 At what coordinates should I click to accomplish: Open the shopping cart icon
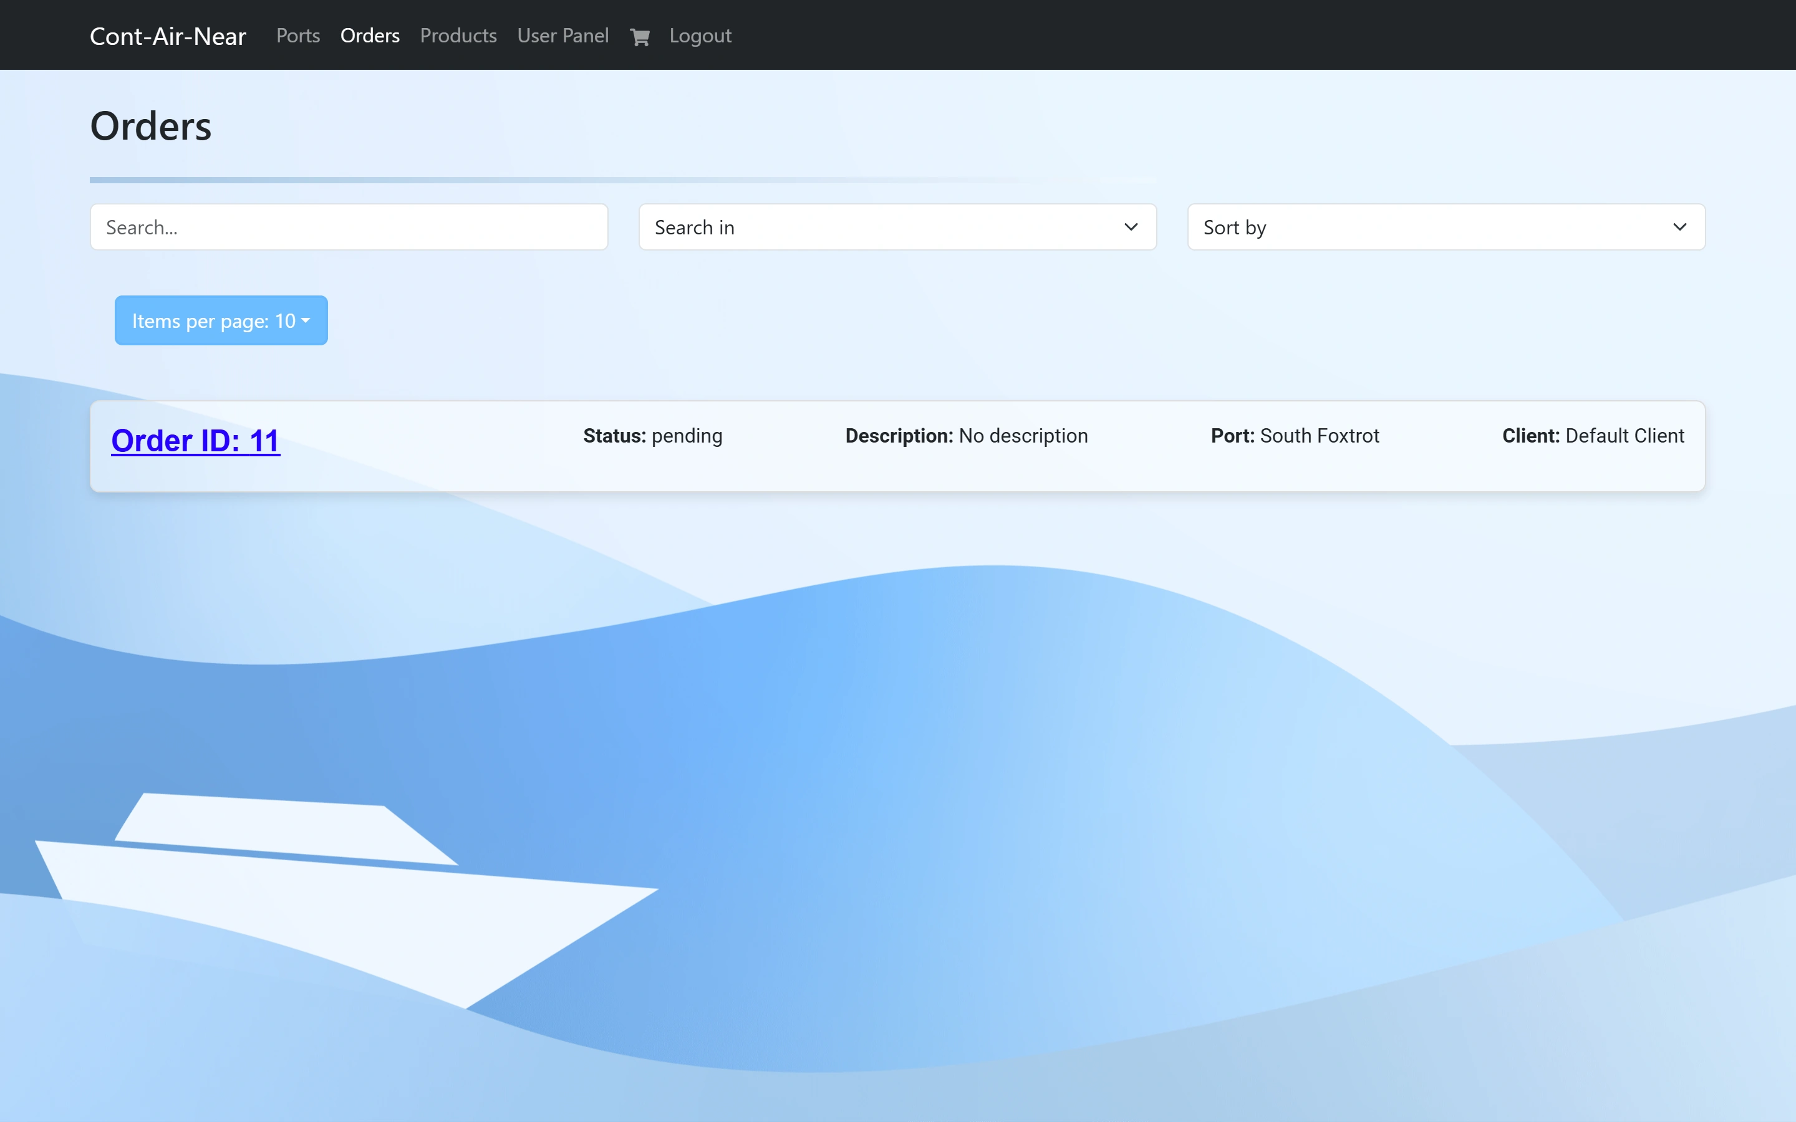click(x=640, y=36)
